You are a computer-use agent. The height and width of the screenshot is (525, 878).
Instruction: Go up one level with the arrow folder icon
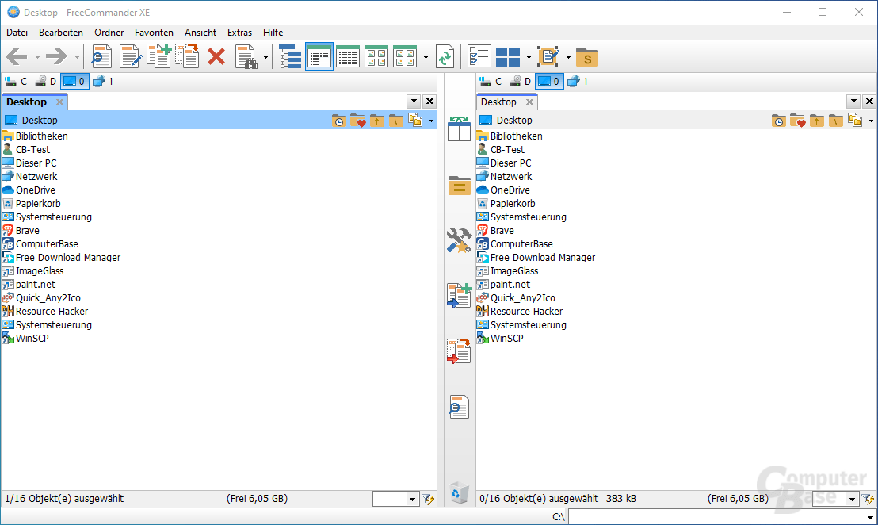[378, 120]
